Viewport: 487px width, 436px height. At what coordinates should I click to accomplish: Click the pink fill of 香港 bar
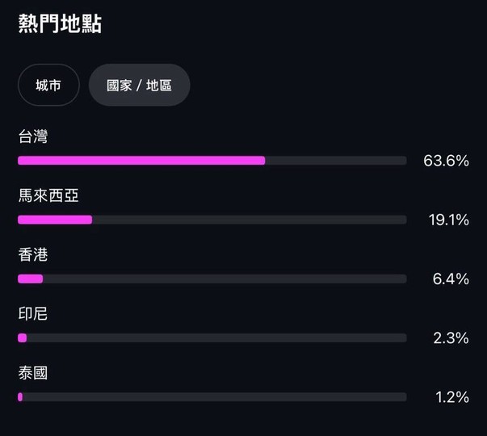[x=31, y=279]
